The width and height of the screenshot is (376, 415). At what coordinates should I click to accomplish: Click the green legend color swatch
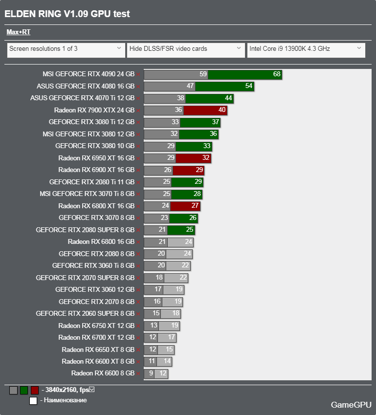tap(24, 390)
